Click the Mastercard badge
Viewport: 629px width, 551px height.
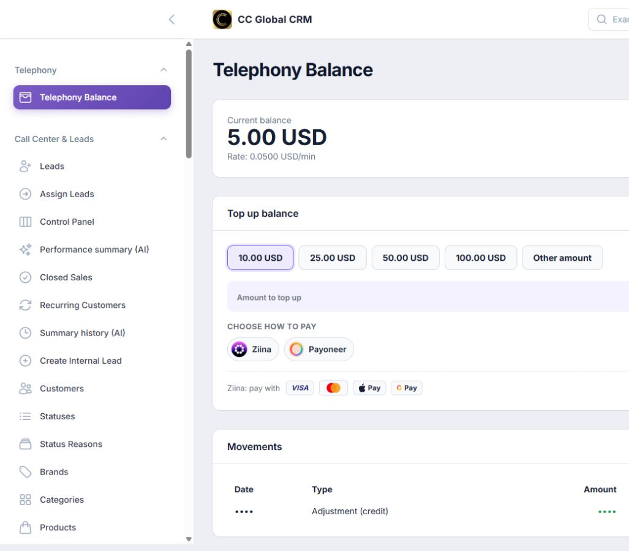(333, 388)
